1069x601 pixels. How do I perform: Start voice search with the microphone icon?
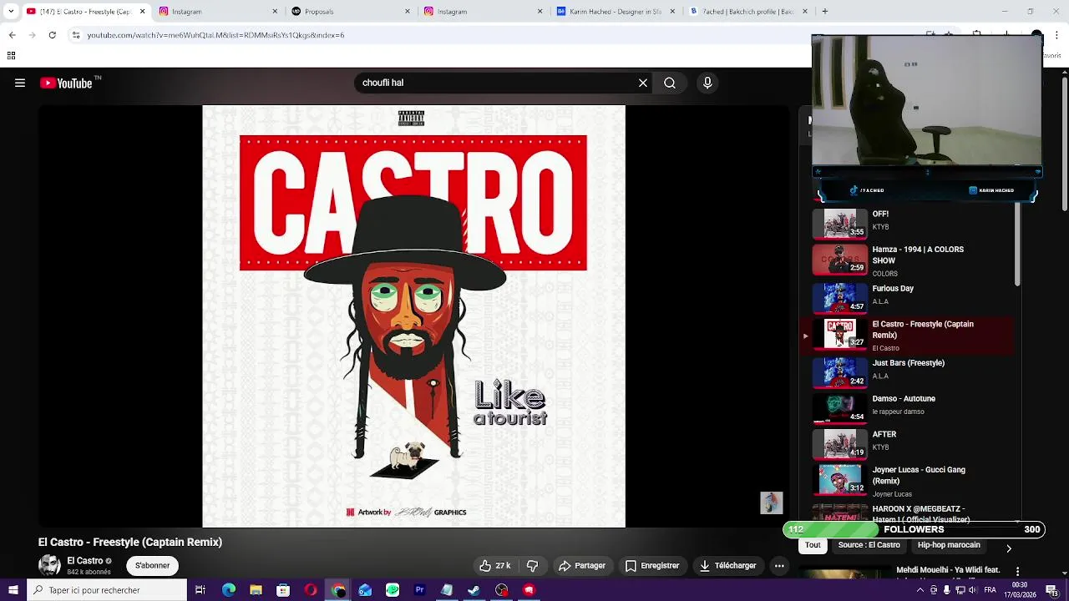707,83
